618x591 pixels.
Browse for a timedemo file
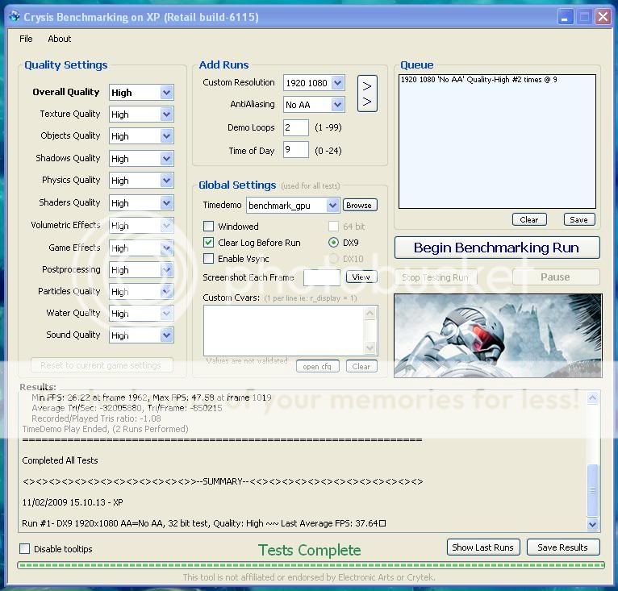tap(359, 206)
